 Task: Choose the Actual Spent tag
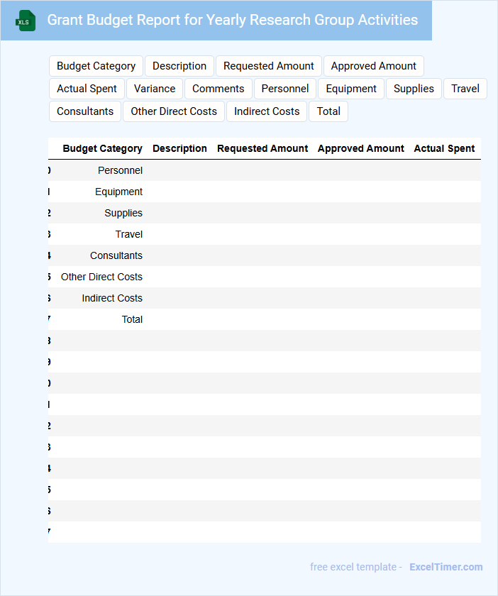[87, 89]
